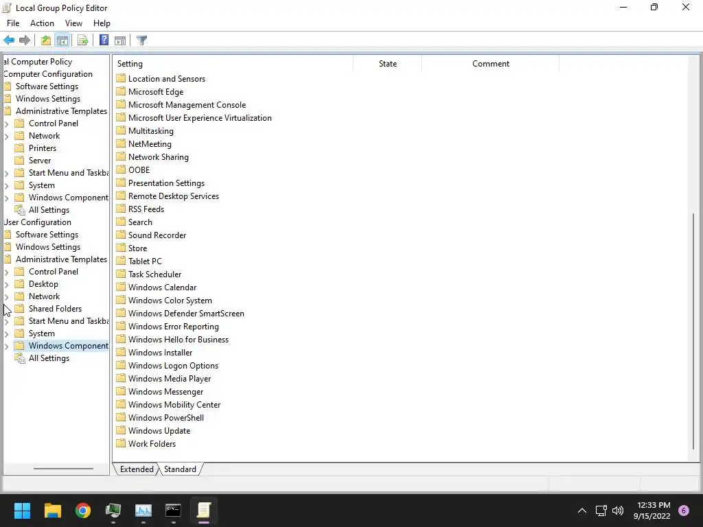Expand User Configuration Control Panel node
This screenshot has width=703, height=527.
pyautogui.click(x=6, y=272)
